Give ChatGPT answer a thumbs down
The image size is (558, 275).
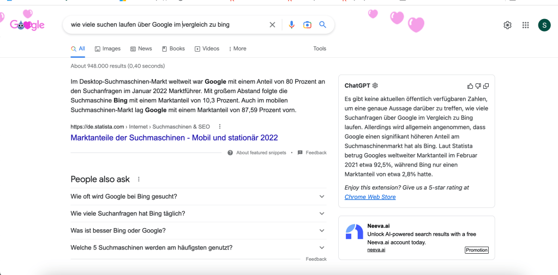tap(478, 85)
